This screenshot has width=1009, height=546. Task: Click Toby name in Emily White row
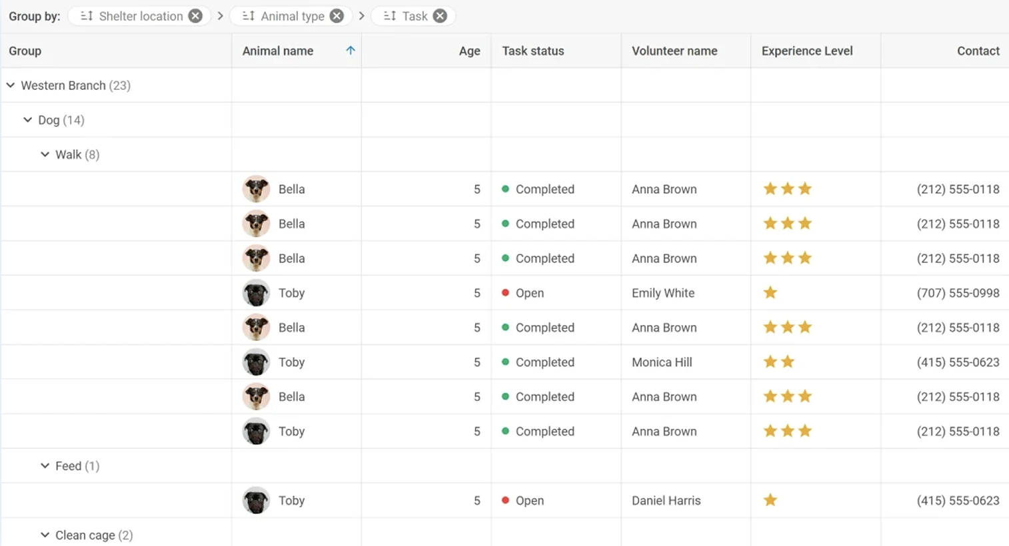click(291, 293)
